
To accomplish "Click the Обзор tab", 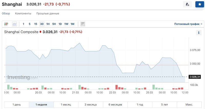I will (x=6, y=13).
